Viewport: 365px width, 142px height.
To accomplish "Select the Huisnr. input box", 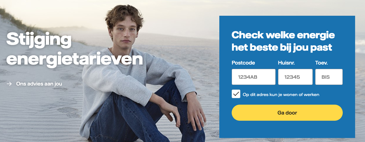I will pos(295,77).
